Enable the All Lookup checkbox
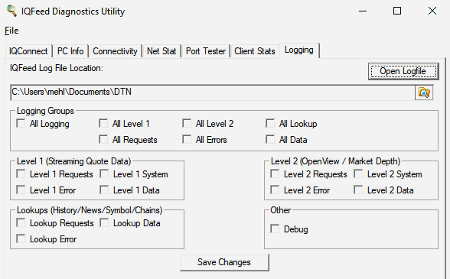This screenshot has width=450, height=279. pyautogui.click(x=270, y=124)
